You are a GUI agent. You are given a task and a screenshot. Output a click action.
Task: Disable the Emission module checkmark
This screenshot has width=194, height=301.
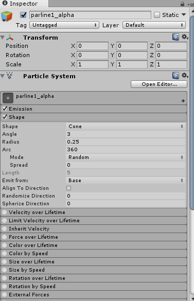point(5,109)
